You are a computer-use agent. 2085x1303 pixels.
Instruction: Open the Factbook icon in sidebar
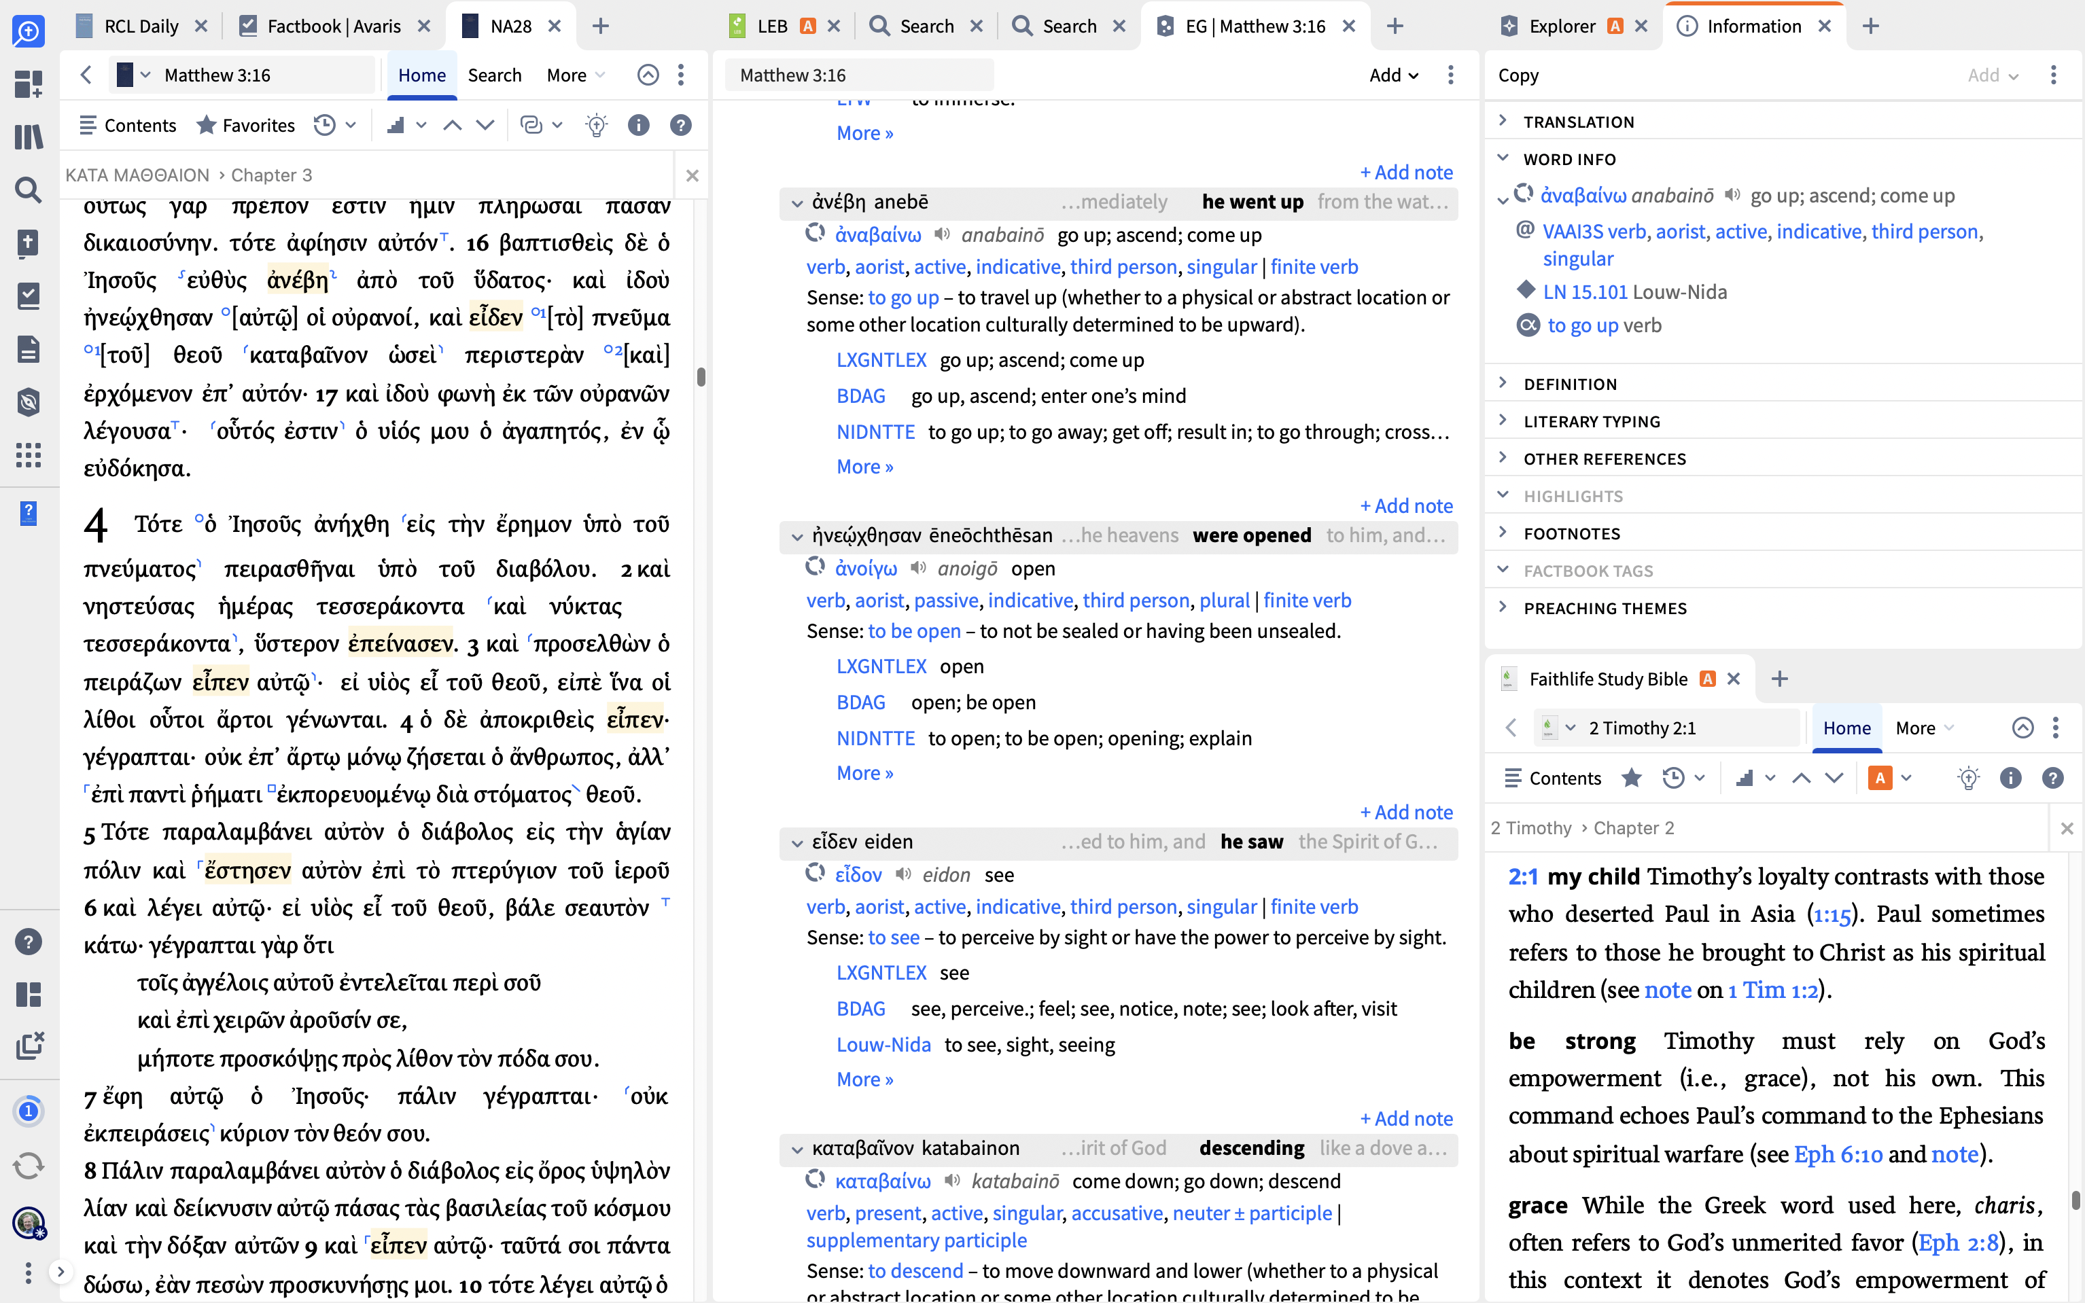28,296
